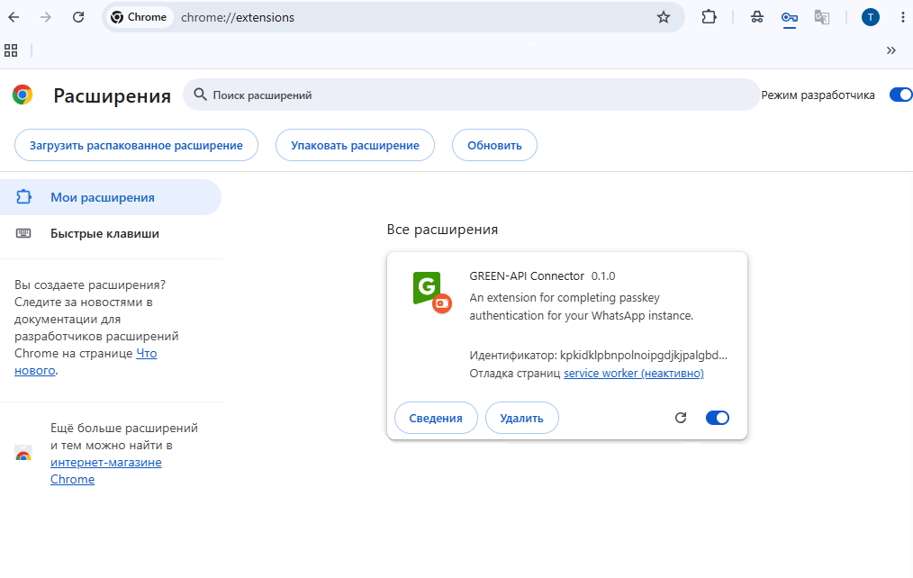The image size is (913, 578).
Task: Click the search magnifier icon
Action: [x=200, y=95]
